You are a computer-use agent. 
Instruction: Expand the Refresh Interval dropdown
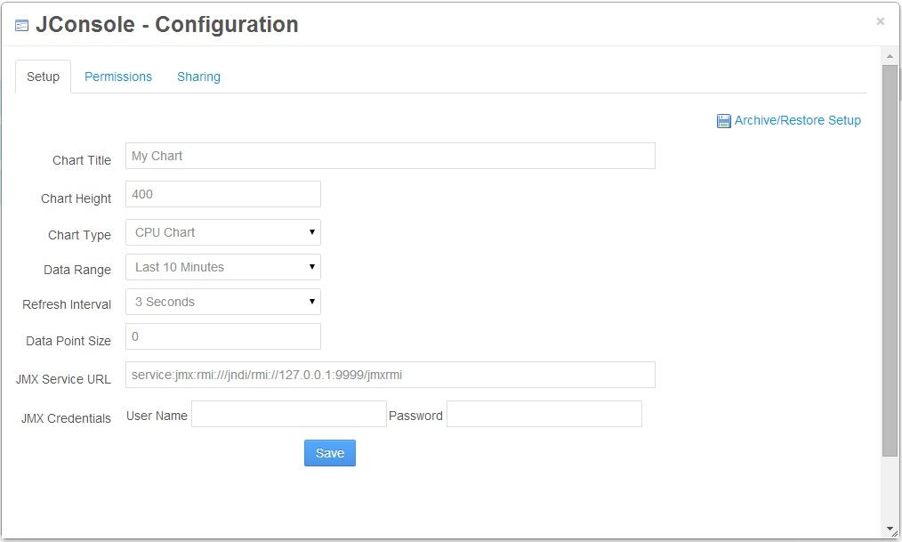(x=222, y=302)
